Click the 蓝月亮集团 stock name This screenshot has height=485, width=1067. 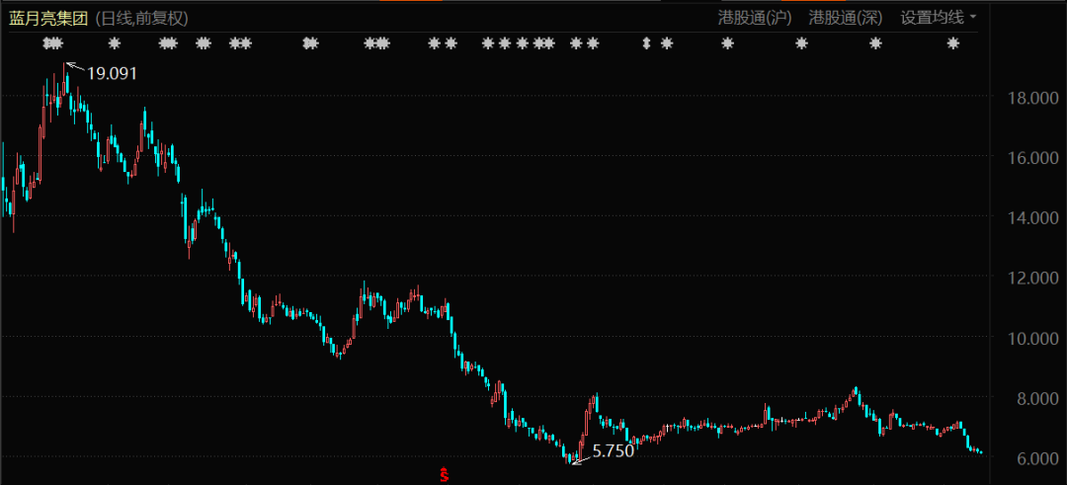pos(49,18)
